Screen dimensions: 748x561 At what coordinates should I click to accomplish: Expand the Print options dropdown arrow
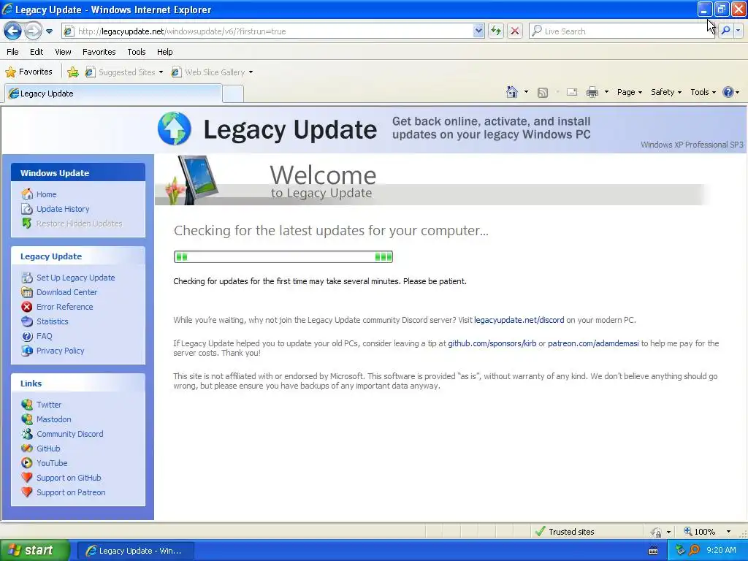click(606, 92)
